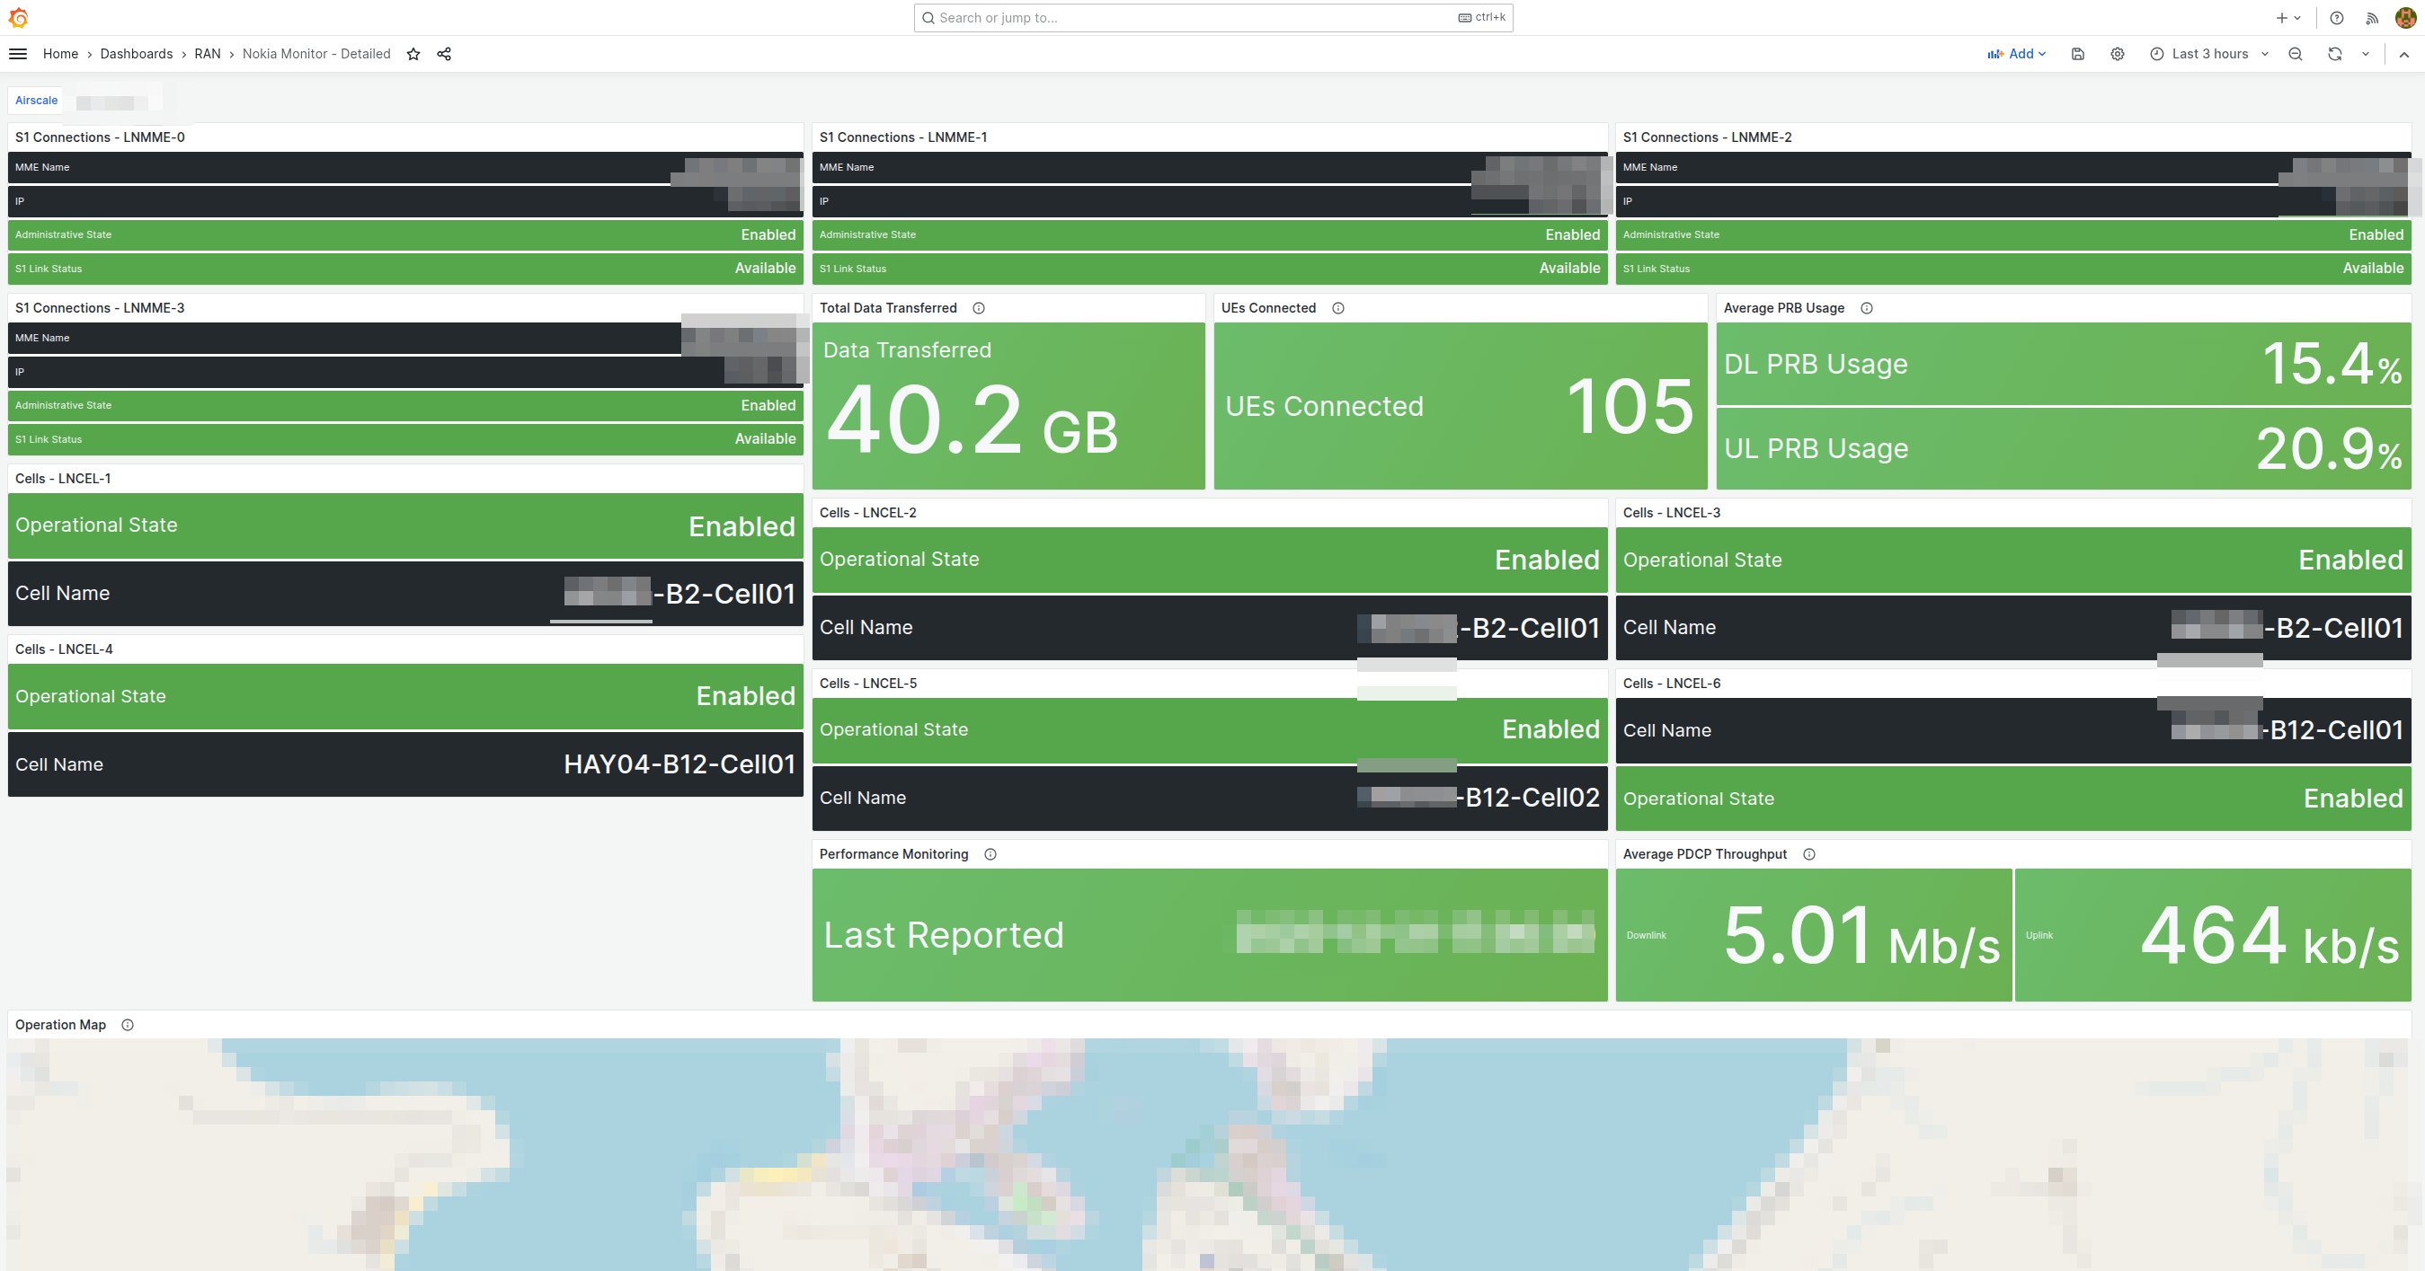The height and width of the screenshot is (1271, 2425).
Task: Save the dashboard using the save icon
Action: (x=2078, y=54)
